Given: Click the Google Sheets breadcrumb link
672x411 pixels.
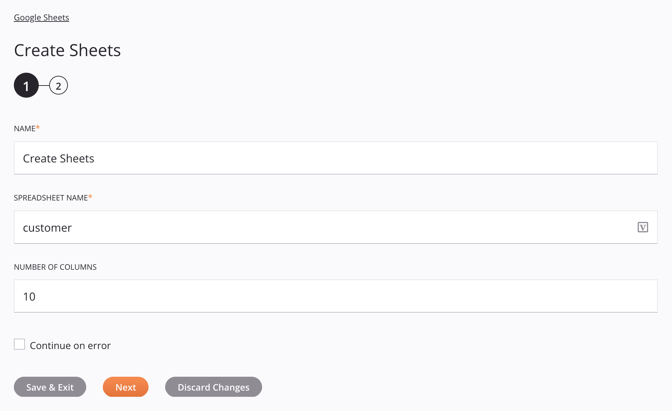Looking at the screenshot, I should point(41,17).
